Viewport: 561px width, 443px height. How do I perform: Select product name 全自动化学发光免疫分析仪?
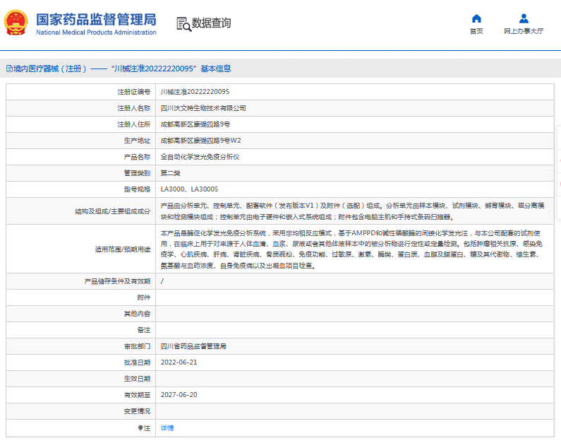[x=200, y=157]
